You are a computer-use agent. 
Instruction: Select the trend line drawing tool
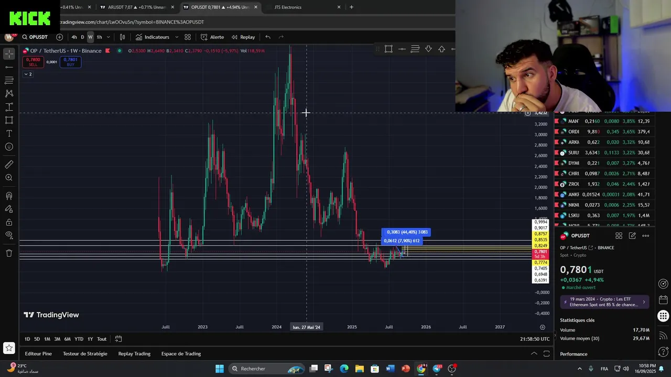point(9,67)
